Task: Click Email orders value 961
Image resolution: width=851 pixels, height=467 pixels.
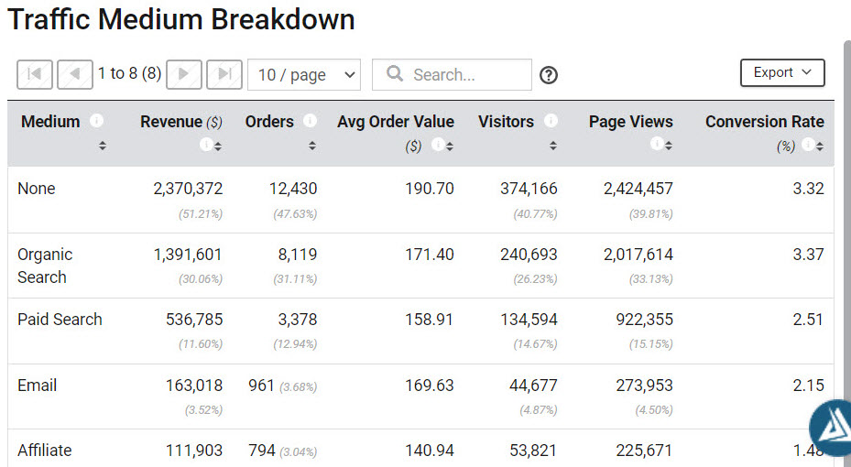Action: [x=261, y=386]
